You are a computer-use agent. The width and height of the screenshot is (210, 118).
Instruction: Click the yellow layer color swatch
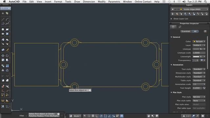181,10
